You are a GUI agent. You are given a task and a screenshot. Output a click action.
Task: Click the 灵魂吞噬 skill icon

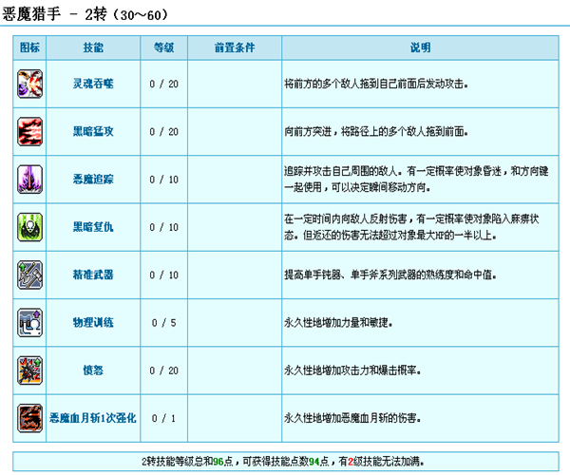[x=29, y=84]
